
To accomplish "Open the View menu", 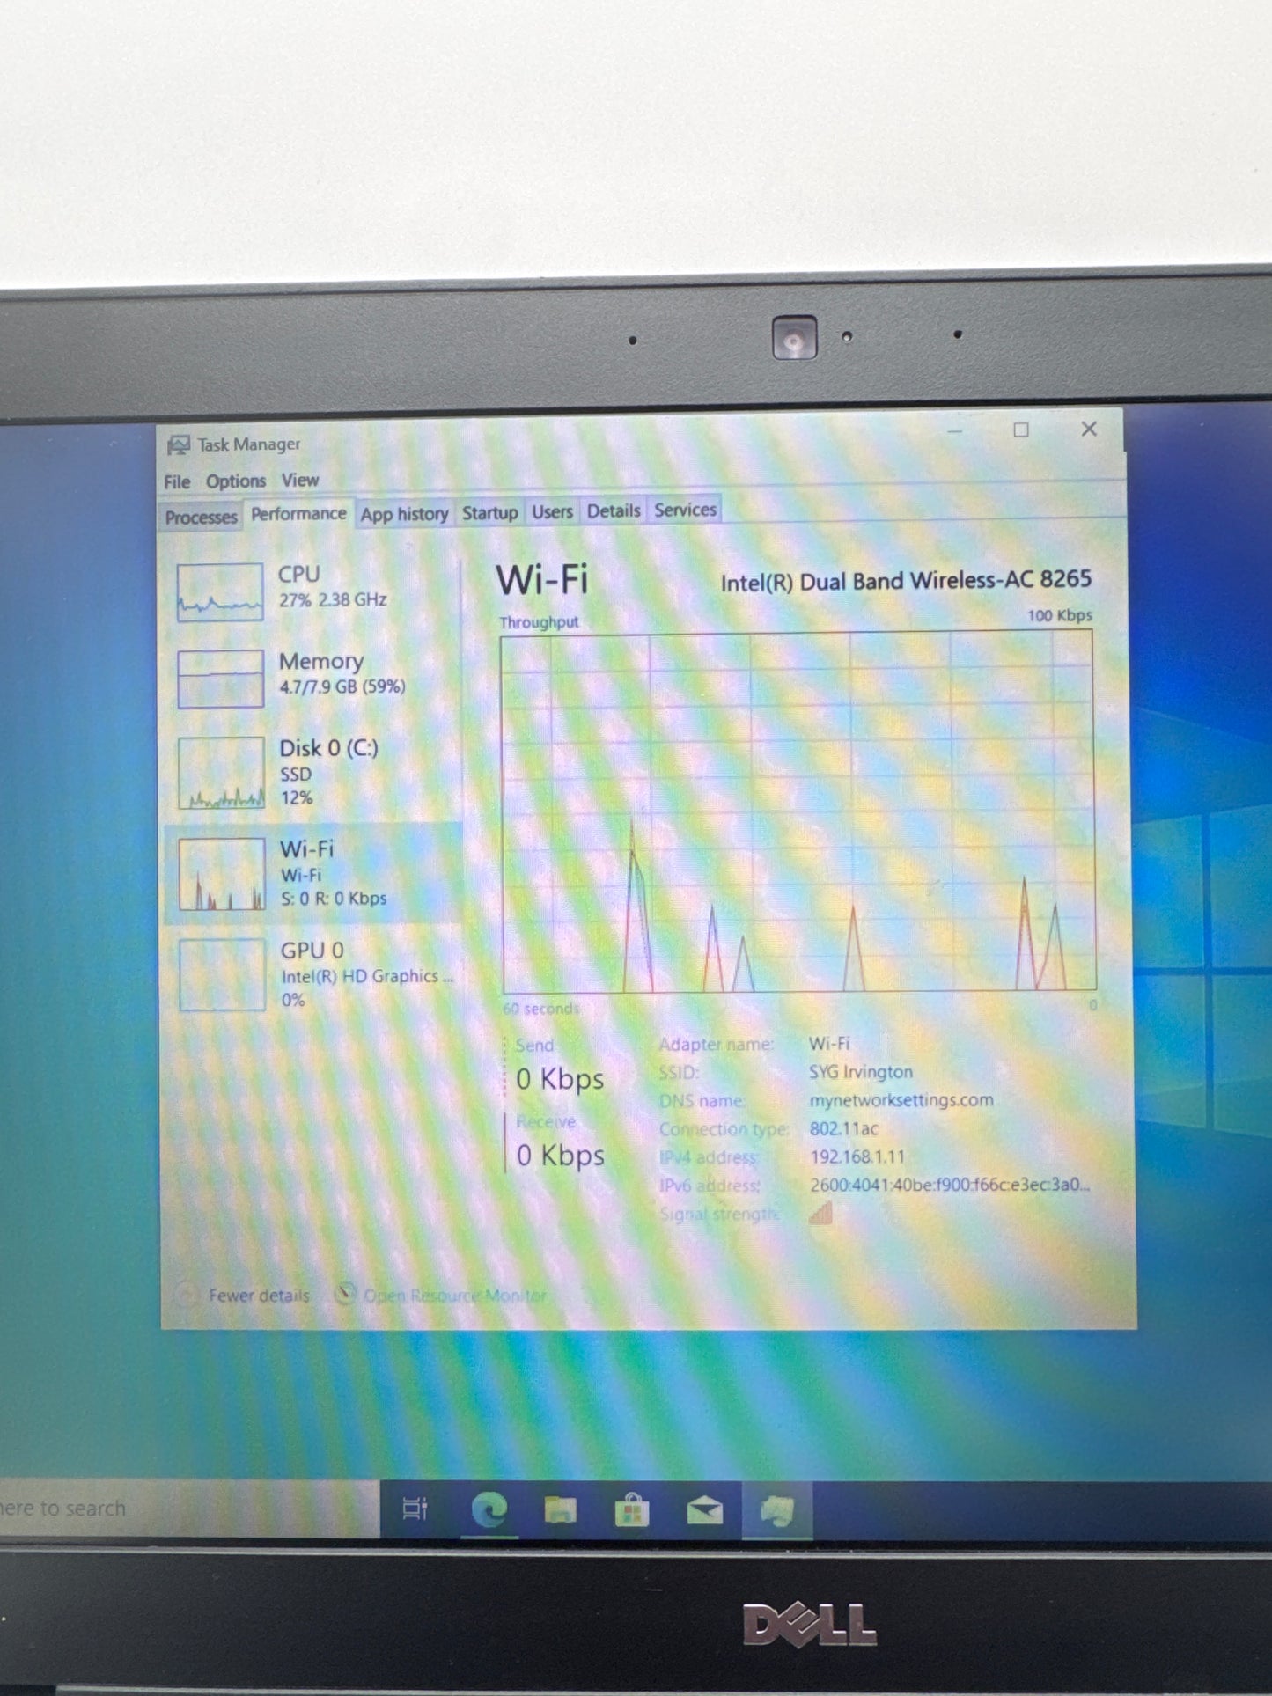I will (x=300, y=481).
